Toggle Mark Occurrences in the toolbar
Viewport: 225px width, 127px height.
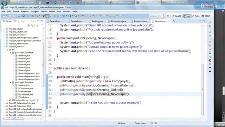coord(47,16)
